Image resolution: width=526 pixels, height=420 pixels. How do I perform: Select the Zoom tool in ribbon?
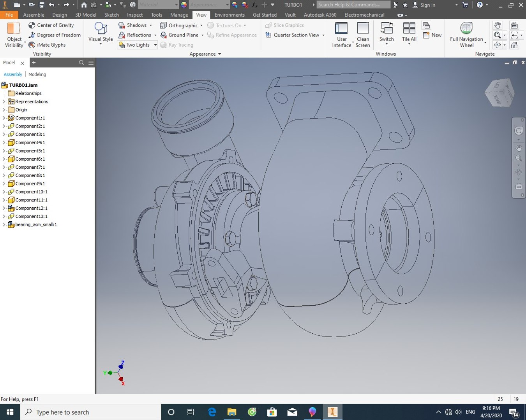[x=497, y=35]
